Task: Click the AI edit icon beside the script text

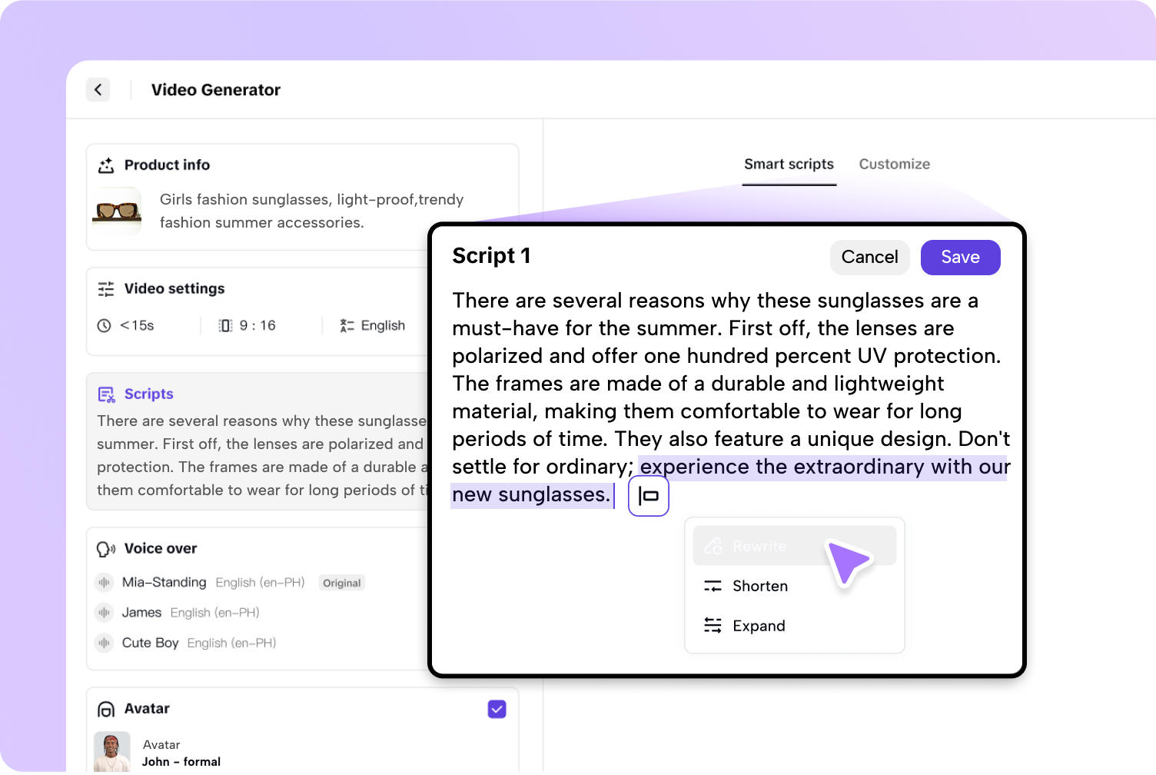Action: click(x=649, y=496)
